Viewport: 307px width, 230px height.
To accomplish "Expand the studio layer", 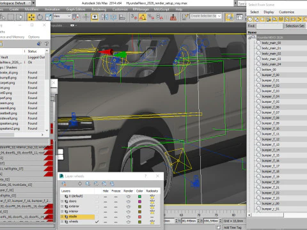I will (x=62, y=217).
